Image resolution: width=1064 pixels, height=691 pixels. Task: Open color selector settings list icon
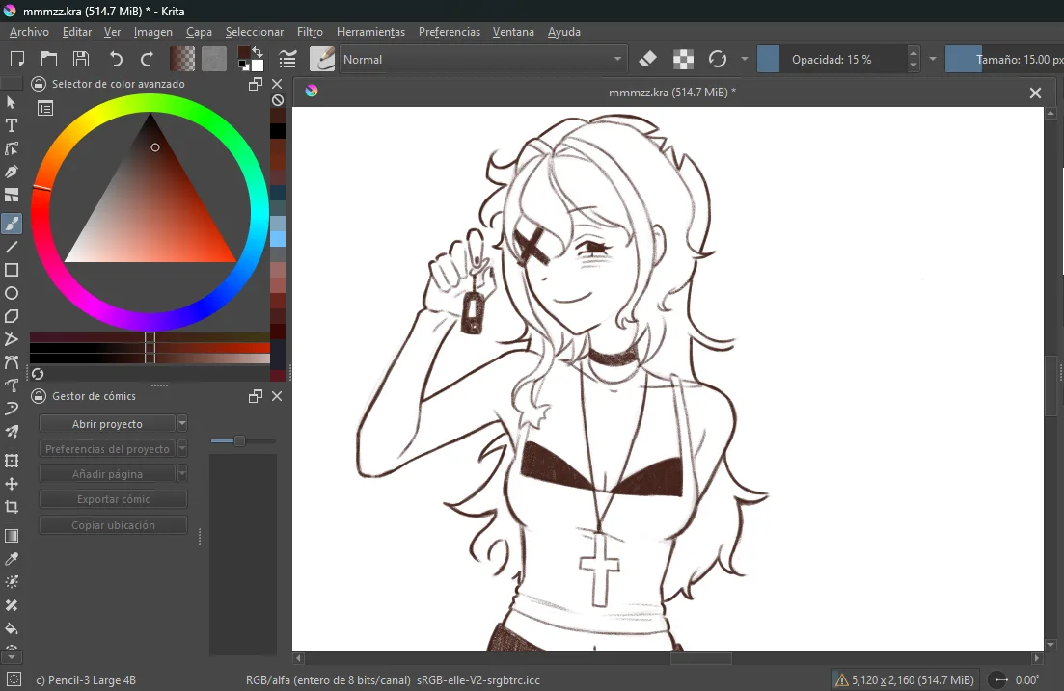[45, 108]
